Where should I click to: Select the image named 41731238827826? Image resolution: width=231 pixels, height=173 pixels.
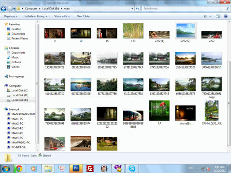(x=81, y=85)
